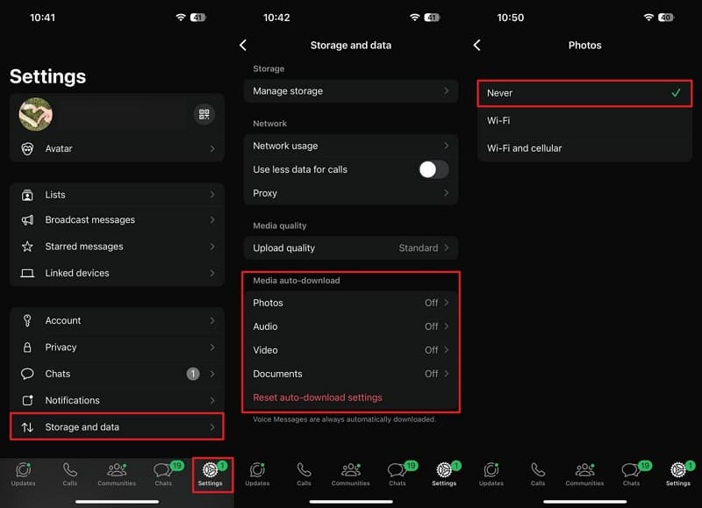Tap the profile picture thumbnail
Image resolution: width=702 pixels, height=508 pixels.
[36, 114]
